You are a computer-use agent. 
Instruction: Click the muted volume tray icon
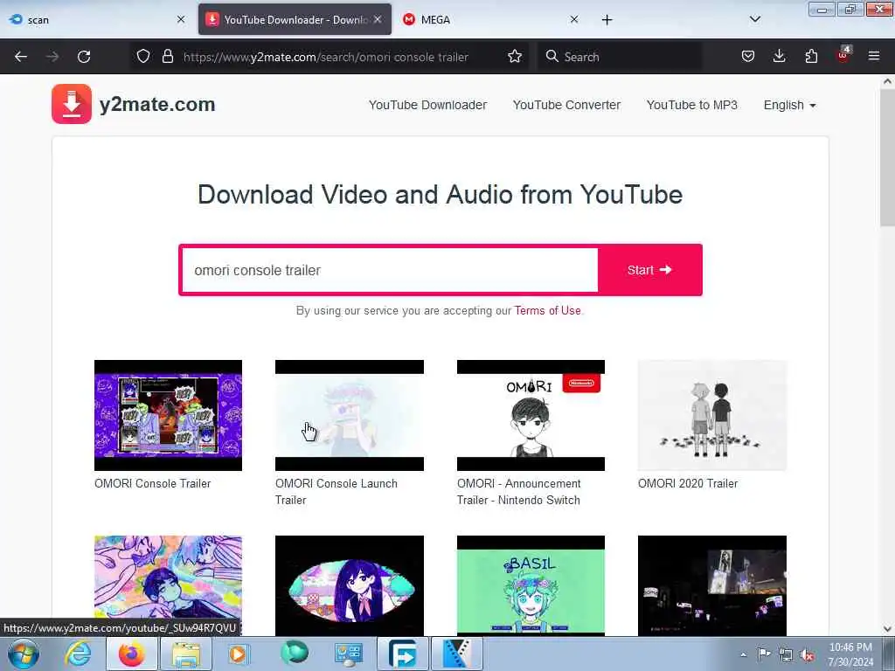807,654
